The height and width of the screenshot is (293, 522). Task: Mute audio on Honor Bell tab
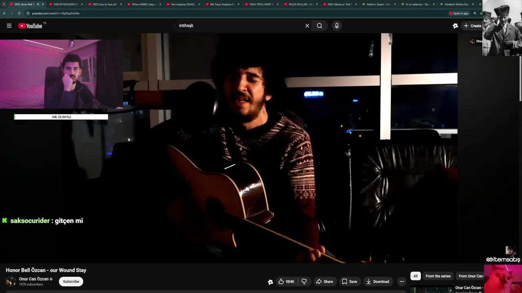(x=38, y=4)
